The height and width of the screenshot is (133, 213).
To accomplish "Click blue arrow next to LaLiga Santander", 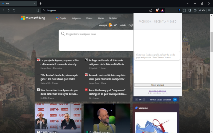I will coord(175,99).
